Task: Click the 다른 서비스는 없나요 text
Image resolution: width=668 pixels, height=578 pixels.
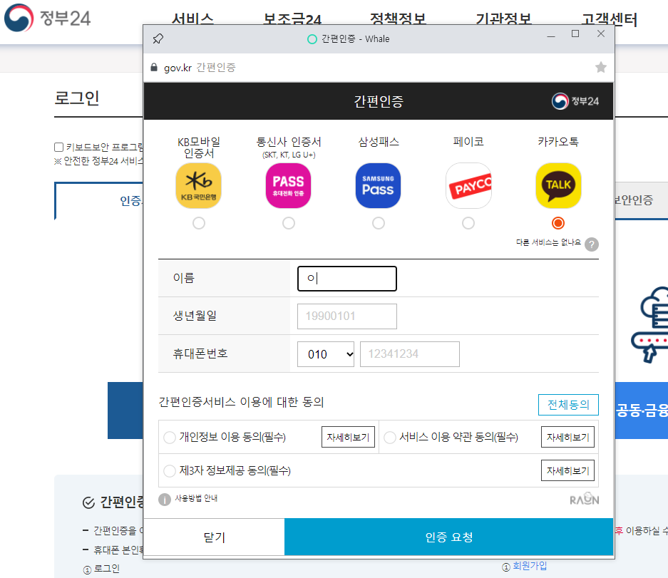Action: (548, 242)
